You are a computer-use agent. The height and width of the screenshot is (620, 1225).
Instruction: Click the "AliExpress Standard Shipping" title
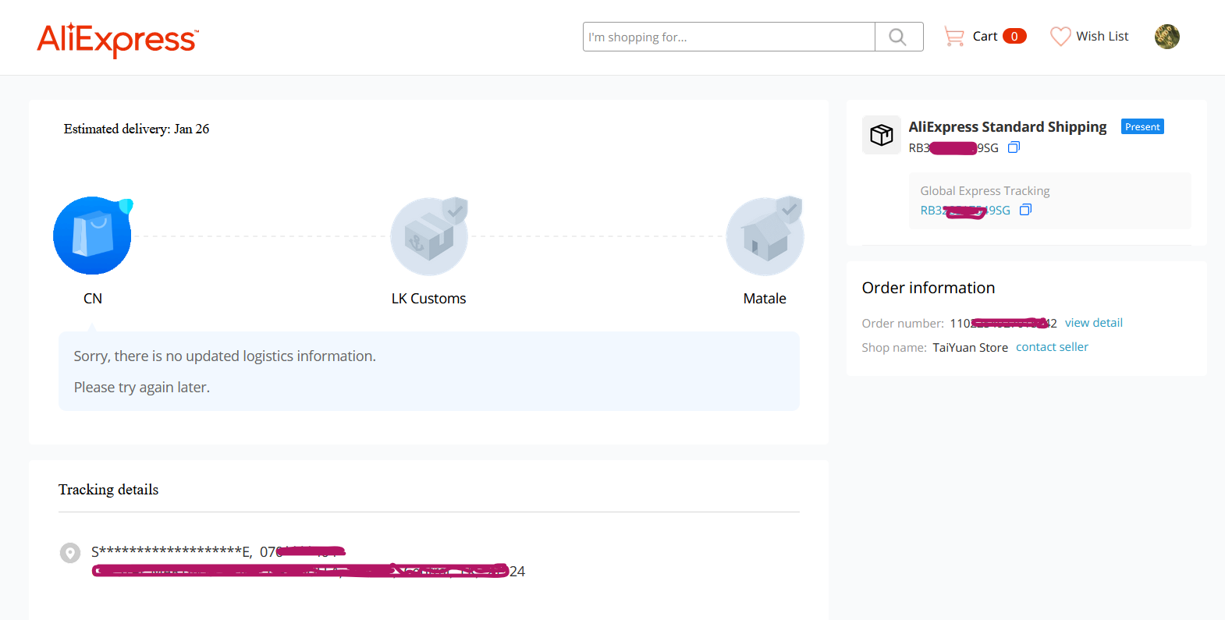click(1007, 127)
